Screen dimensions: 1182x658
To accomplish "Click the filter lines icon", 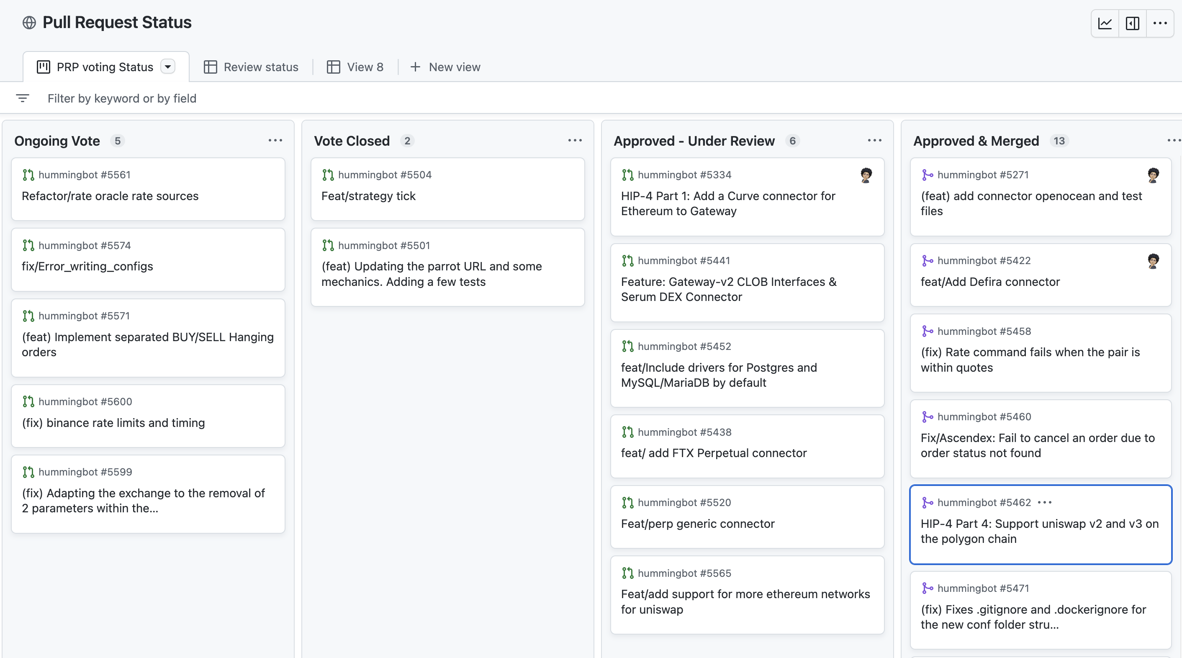I will (x=23, y=98).
